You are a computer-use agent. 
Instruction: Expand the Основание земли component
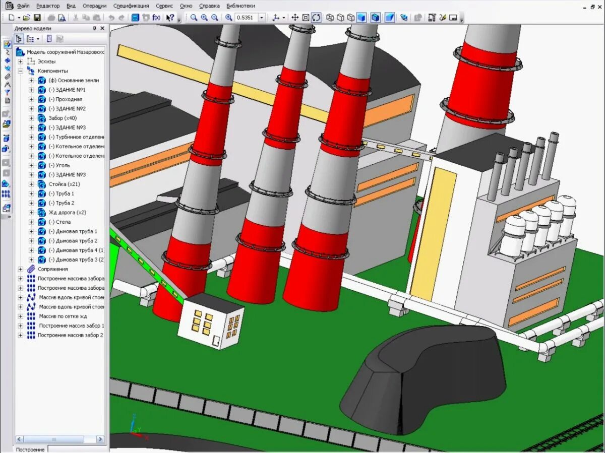pyautogui.click(x=31, y=80)
